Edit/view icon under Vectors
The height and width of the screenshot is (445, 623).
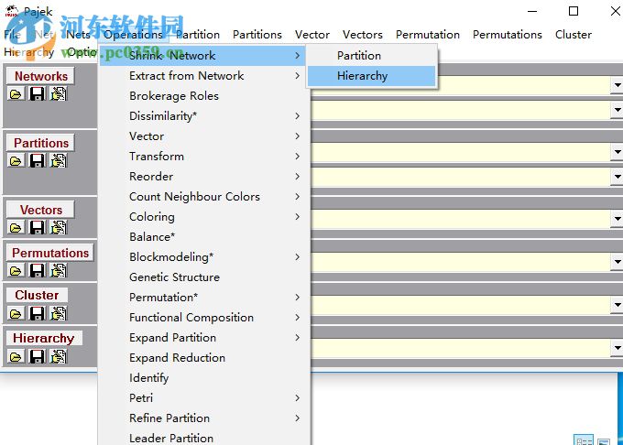point(59,227)
